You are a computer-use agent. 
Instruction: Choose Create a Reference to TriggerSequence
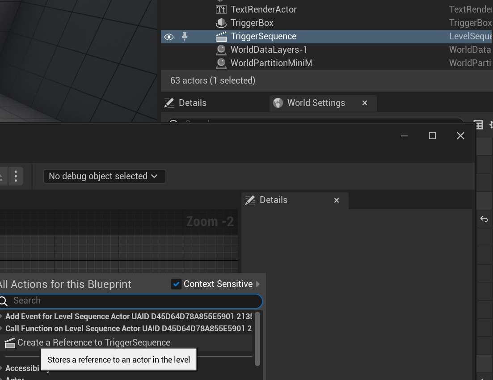pyautogui.click(x=126, y=342)
